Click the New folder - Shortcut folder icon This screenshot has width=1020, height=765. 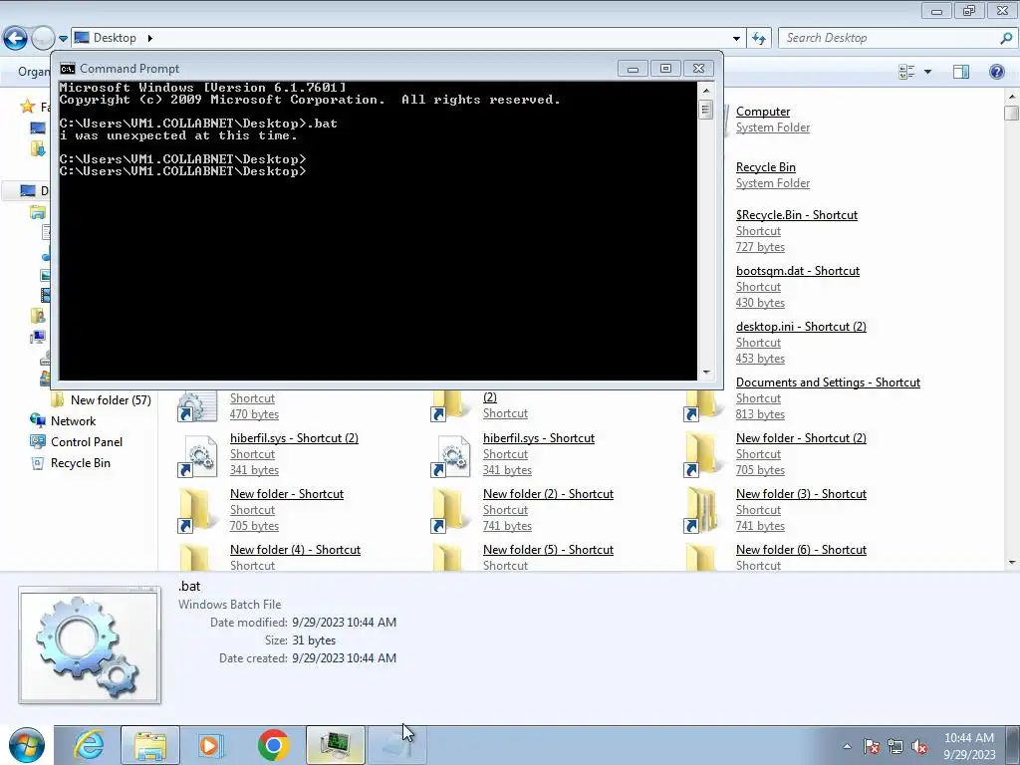tap(196, 511)
